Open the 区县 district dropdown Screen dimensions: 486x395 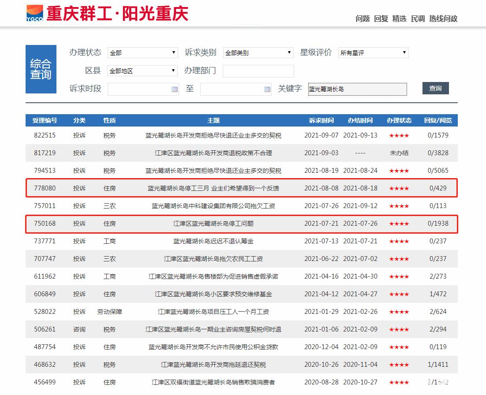[x=142, y=71]
